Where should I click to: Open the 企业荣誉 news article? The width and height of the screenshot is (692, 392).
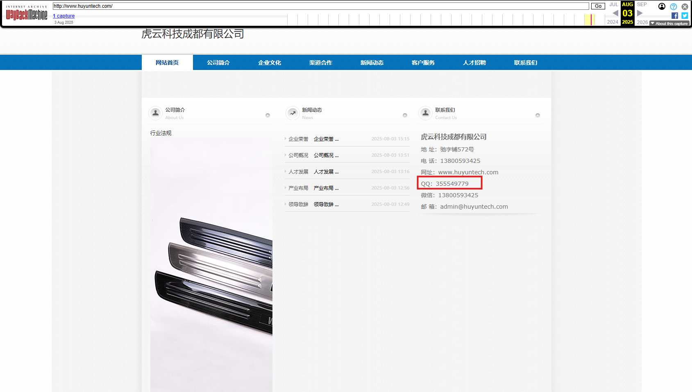[x=326, y=139]
